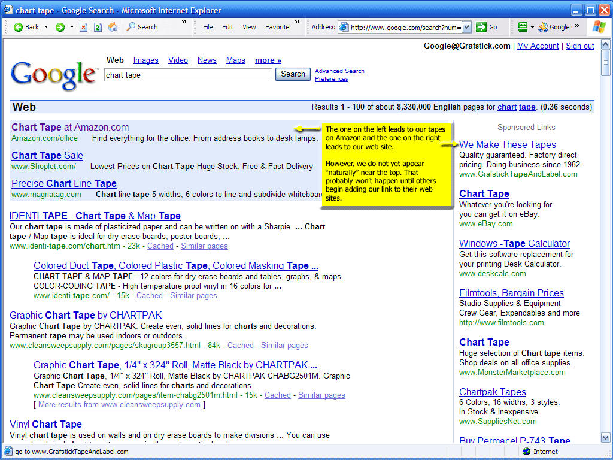This screenshot has width=613, height=460.
Task: Open Cached link for IDENTI-TAPE result
Action: point(160,246)
